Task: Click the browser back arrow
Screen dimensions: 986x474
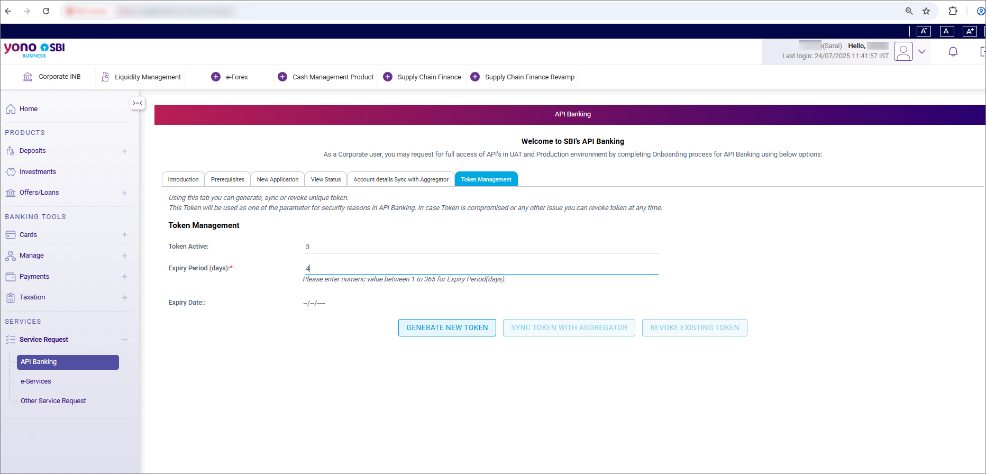Action: pos(8,11)
